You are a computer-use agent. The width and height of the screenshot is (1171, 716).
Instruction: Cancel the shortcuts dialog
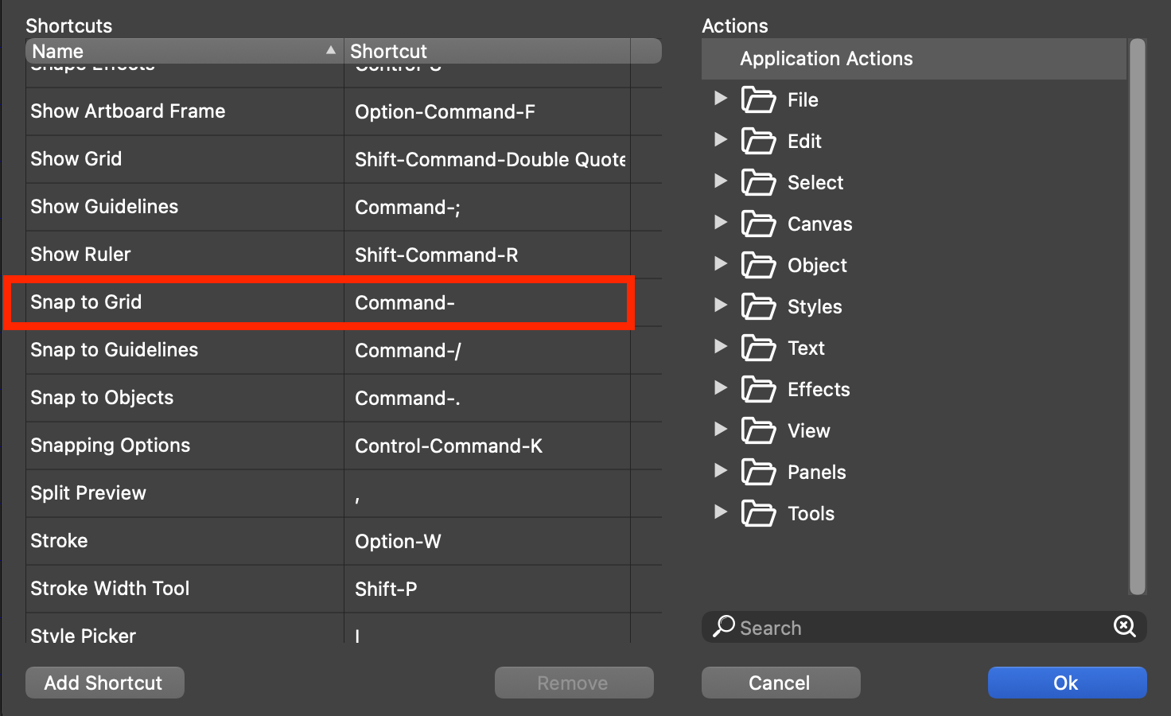[780, 683]
